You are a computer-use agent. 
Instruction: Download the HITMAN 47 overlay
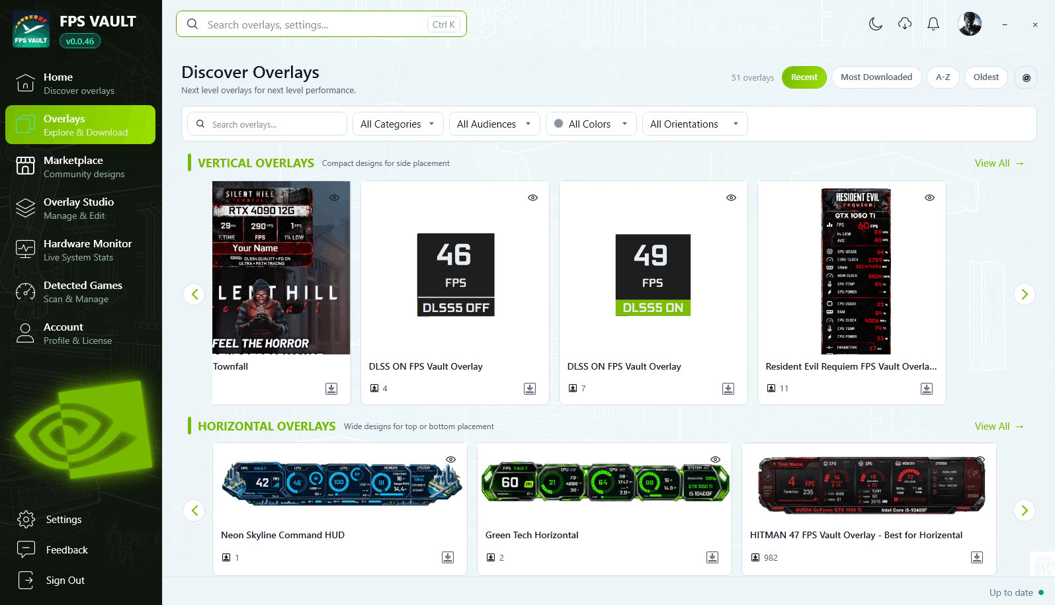[977, 557]
